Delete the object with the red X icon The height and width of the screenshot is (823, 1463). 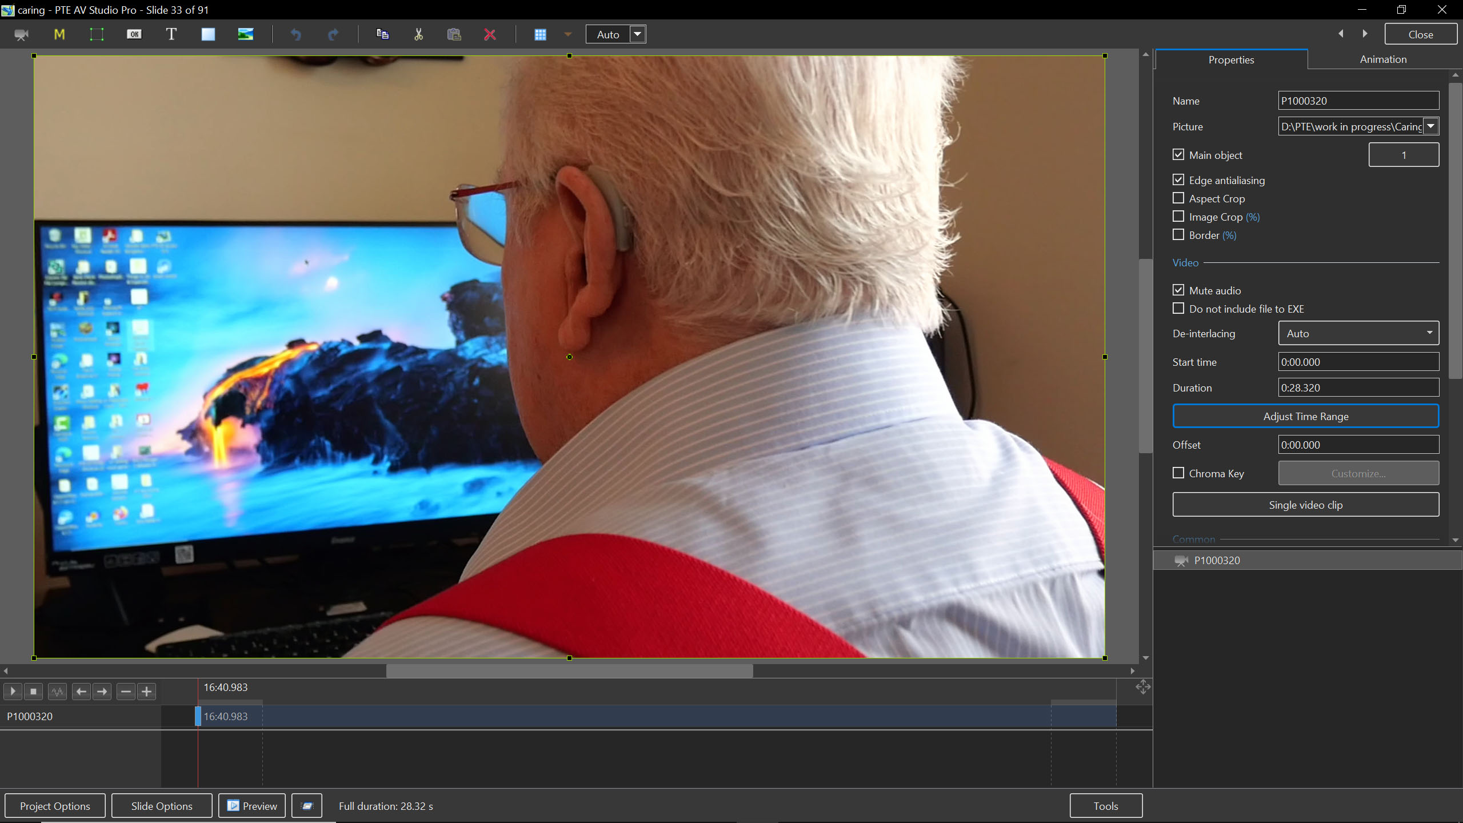[490, 34]
